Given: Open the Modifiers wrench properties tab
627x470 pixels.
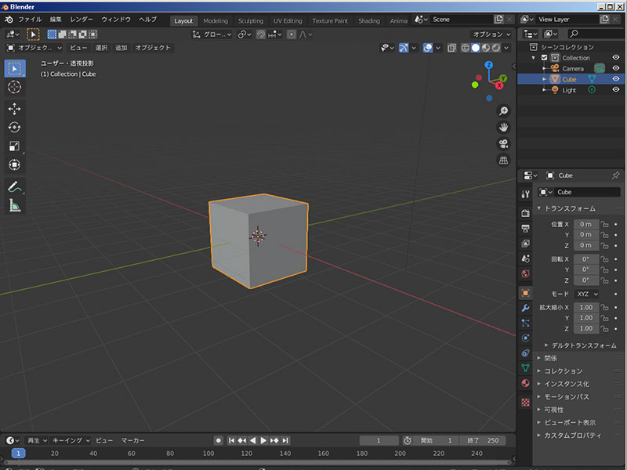Looking at the screenshot, I should 525,308.
